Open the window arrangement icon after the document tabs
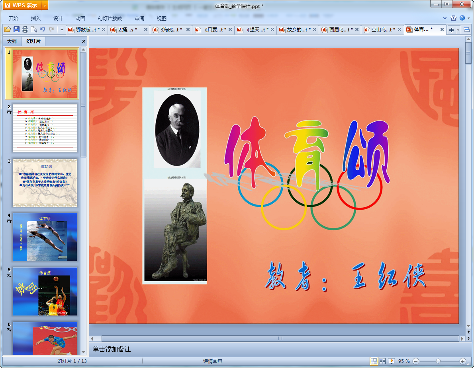 [x=467, y=29]
